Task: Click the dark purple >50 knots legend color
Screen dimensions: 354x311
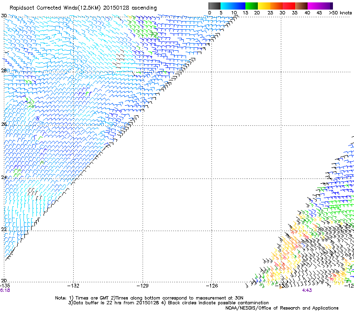Action: pyautogui.click(x=332, y=6)
